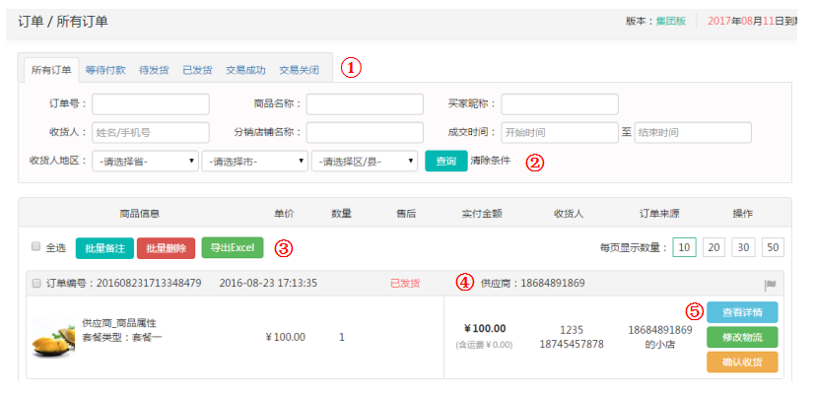Set page size to 20 items
This screenshot has width=815, height=396.
tap(714, 247)
